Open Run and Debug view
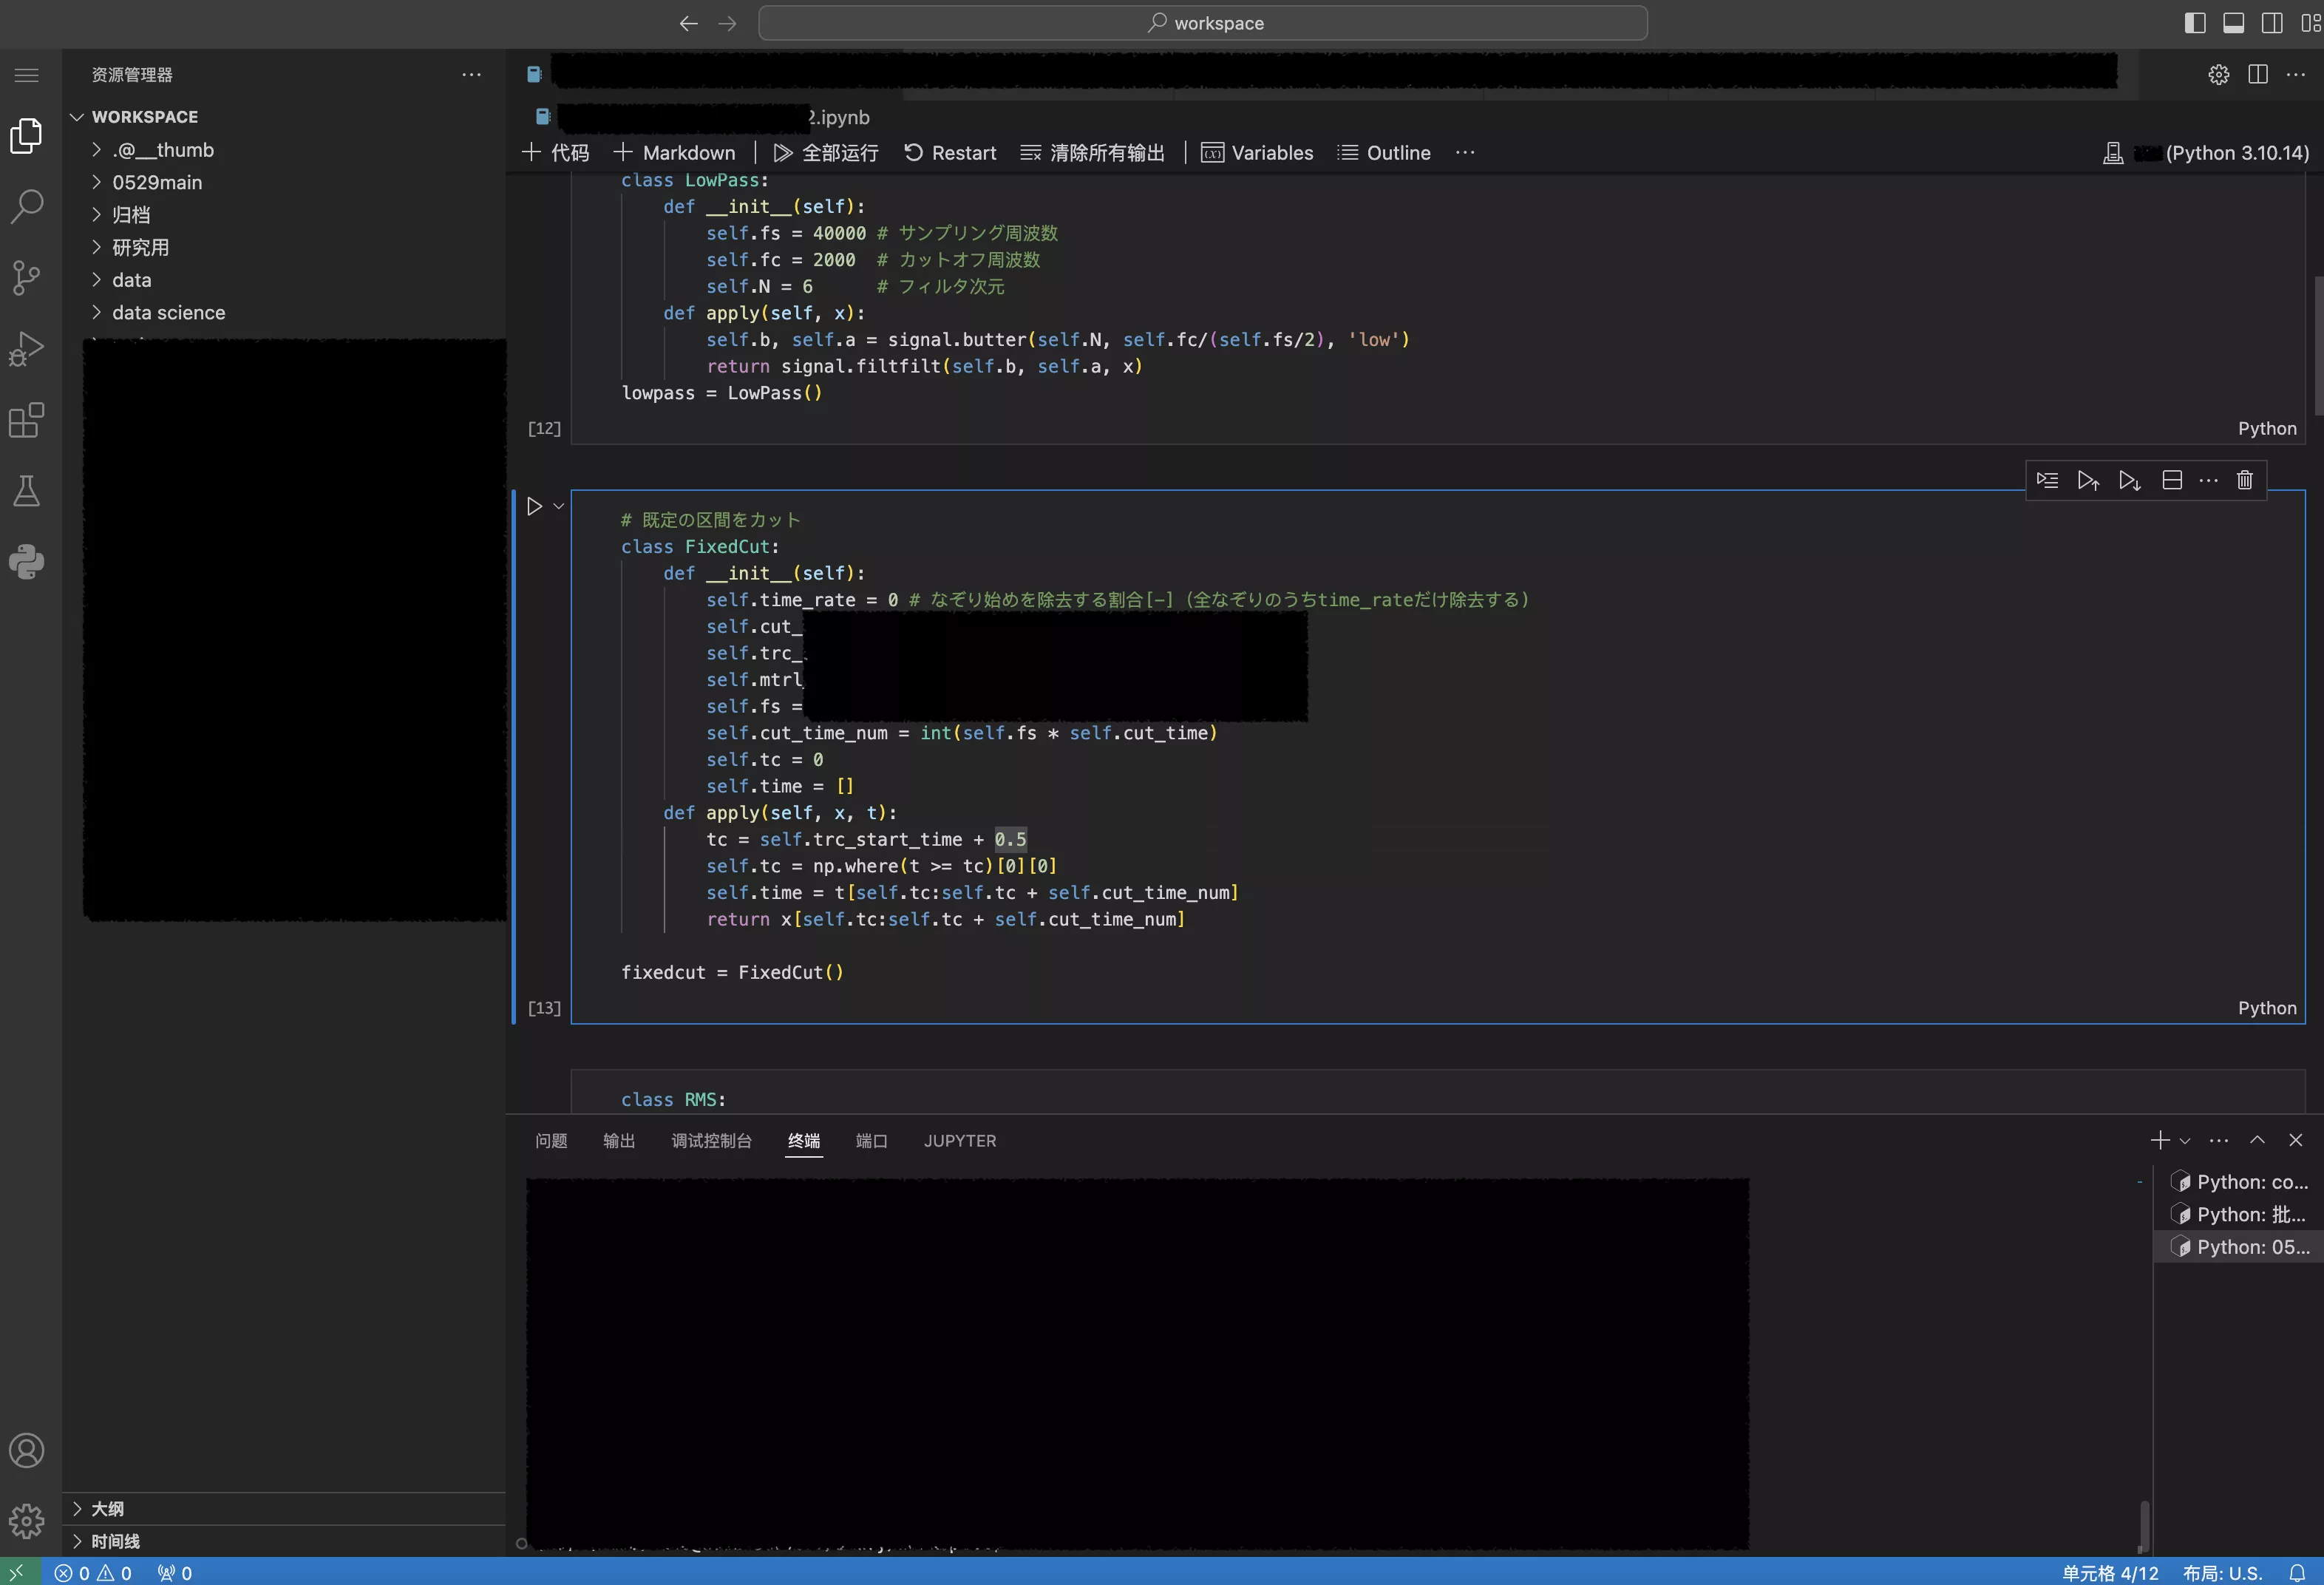 tap(27, 348)
